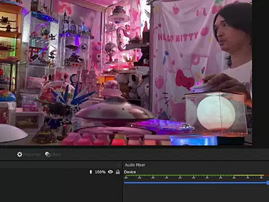Click the 100% value in the source row

point(100,172)
